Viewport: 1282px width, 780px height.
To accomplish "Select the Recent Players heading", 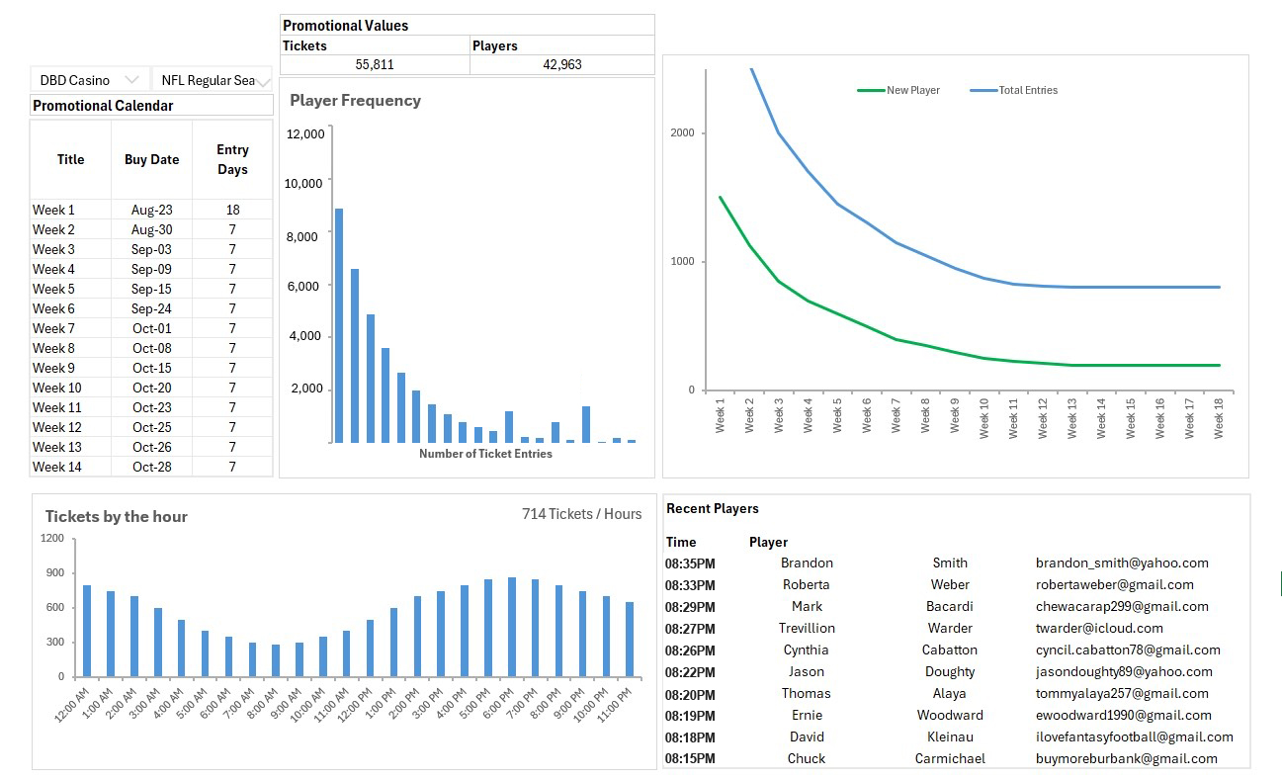I will (712, 508).
